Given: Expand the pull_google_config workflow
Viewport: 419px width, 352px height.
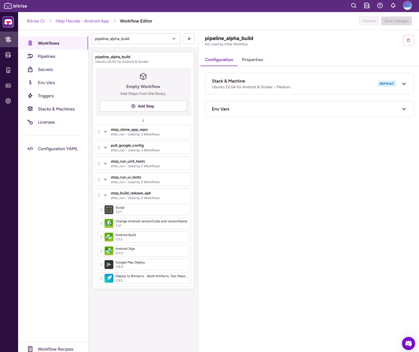Looking at the screenshot, I should tap(105, 147).
